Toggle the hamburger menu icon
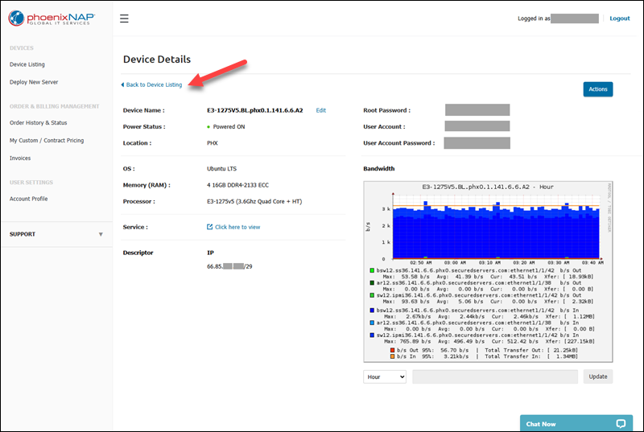Screen dimensions: 644x432 pyautogui.click(x=124, y=19)
